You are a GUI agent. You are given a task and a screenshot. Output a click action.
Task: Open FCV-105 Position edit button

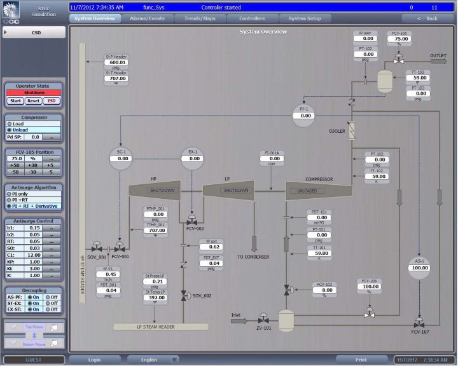point(52,158)
